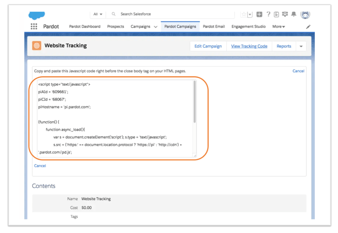Open the Reports button
This screenshot has height=233, width=338.
(x=284, y=46)
